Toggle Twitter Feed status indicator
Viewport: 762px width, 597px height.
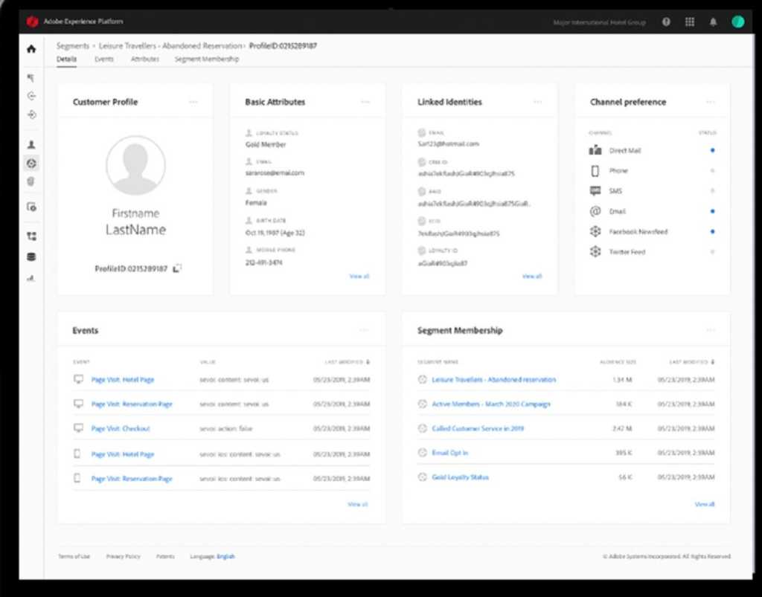712,252
